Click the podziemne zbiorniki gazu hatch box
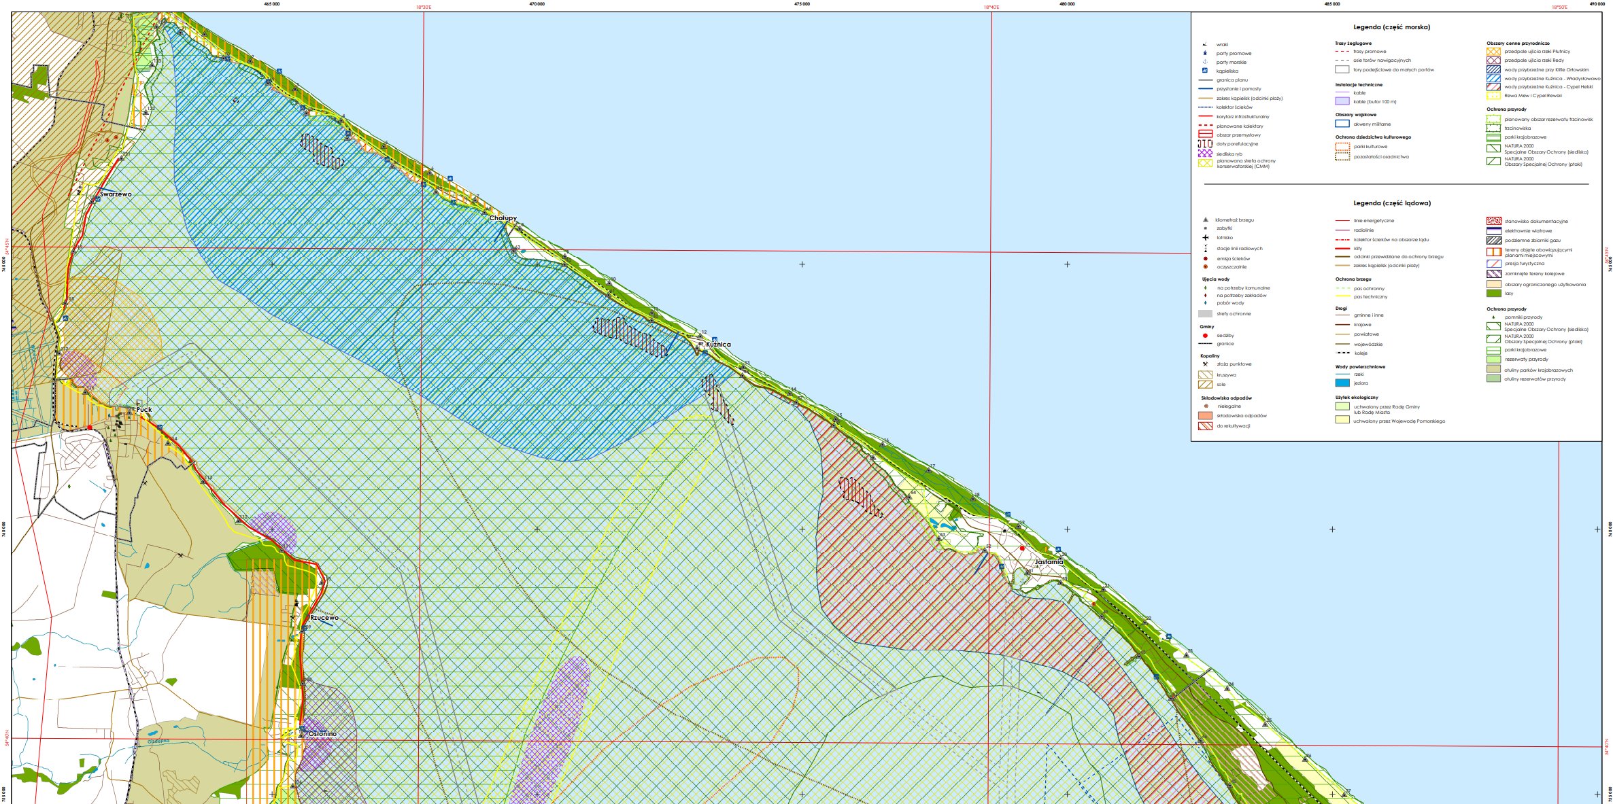 coord(1493,240)
